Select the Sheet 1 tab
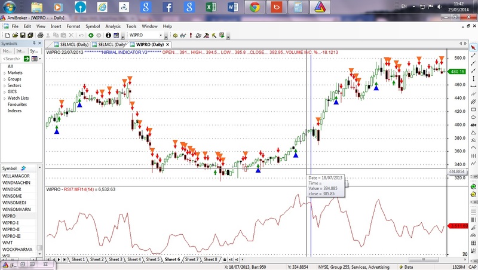This screenshot has height=270, width=478. [x=78, y=260]
